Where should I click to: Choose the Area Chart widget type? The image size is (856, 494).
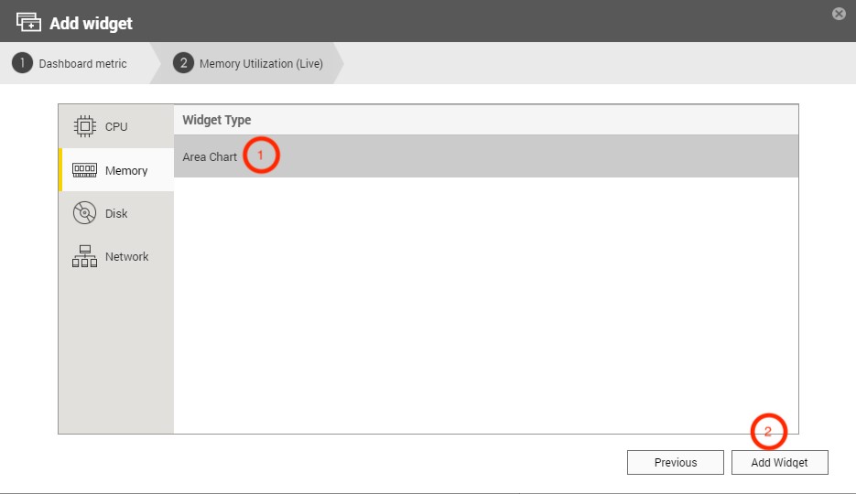210,157
